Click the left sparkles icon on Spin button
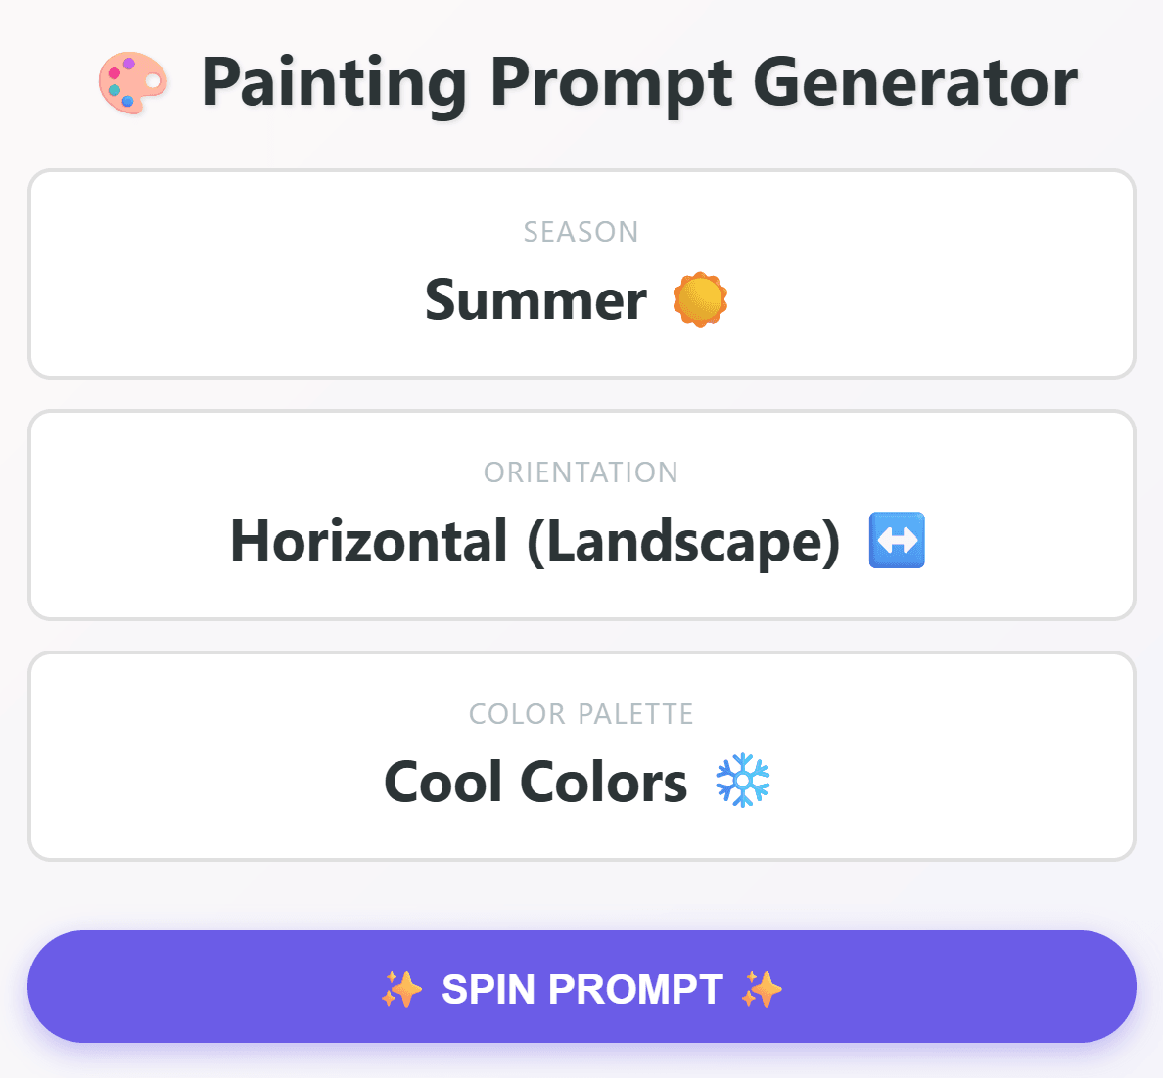The image size is (1163, 1078). (x=401, y=989)
